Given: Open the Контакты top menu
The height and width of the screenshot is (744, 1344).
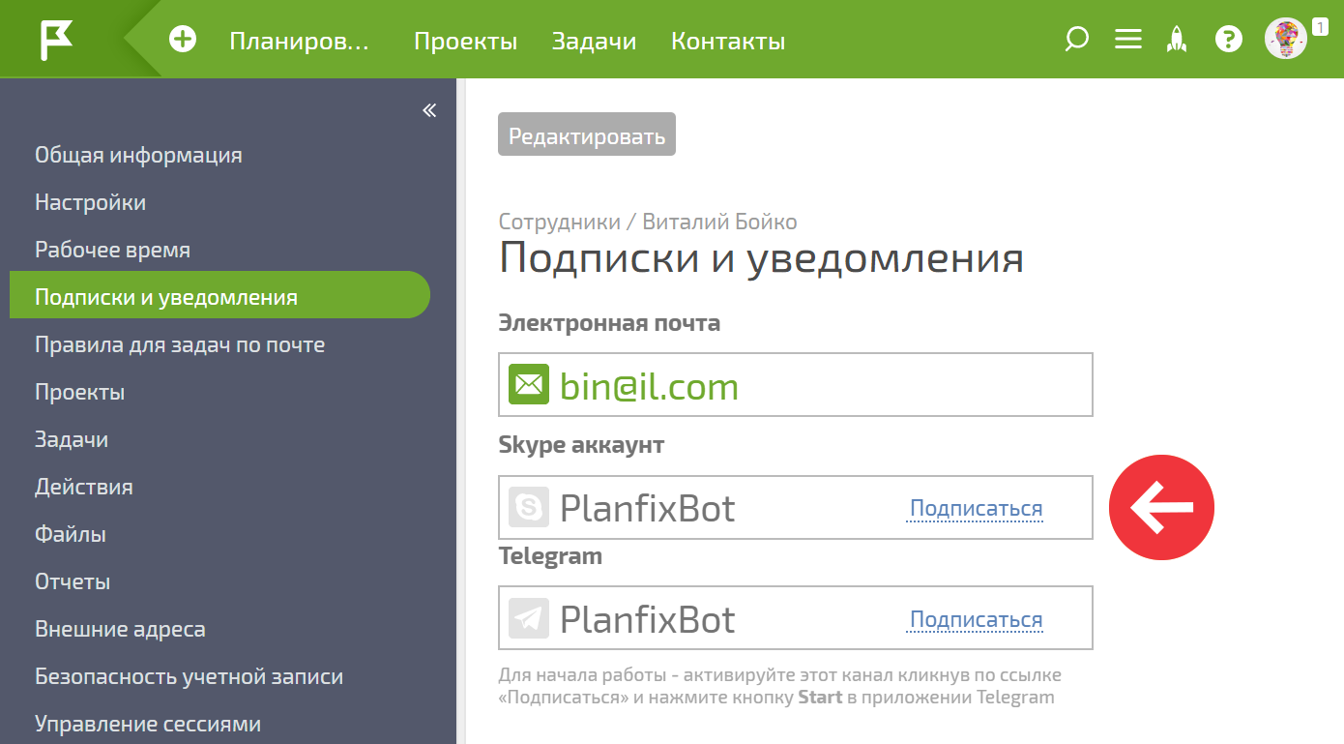Looking at the screenshot, I should tap(728, 41).
